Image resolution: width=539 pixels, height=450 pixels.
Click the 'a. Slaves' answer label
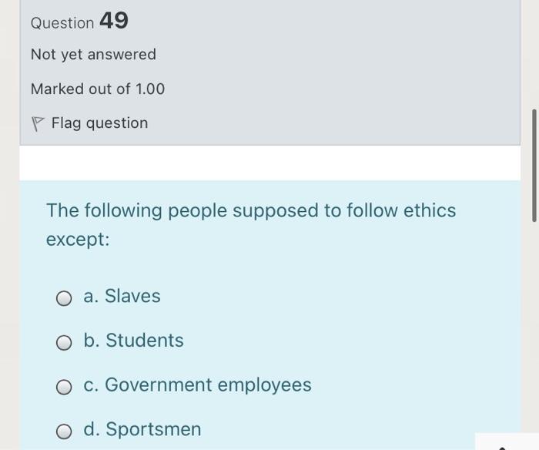[x=122, y=296]
